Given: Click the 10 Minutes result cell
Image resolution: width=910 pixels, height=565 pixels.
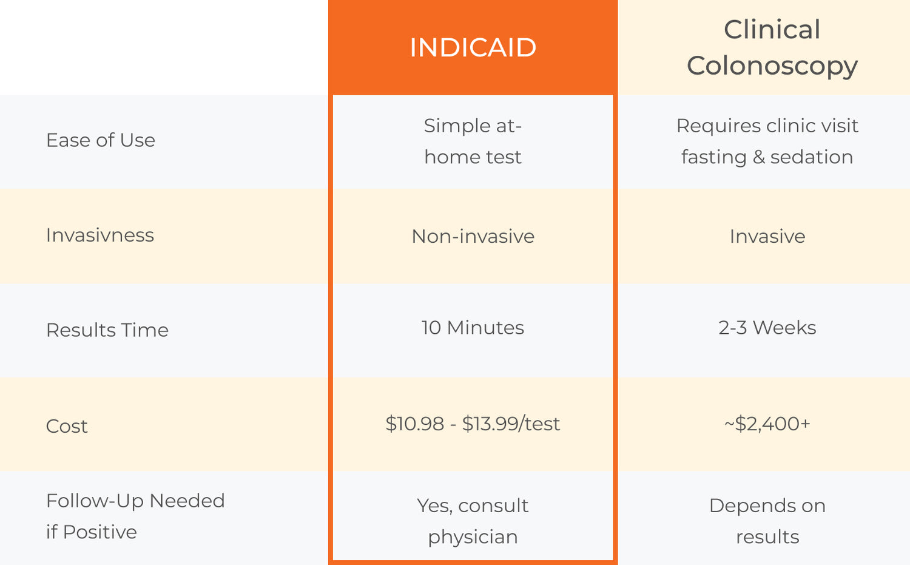Looking at the screenshot, I should click(473, 328).
